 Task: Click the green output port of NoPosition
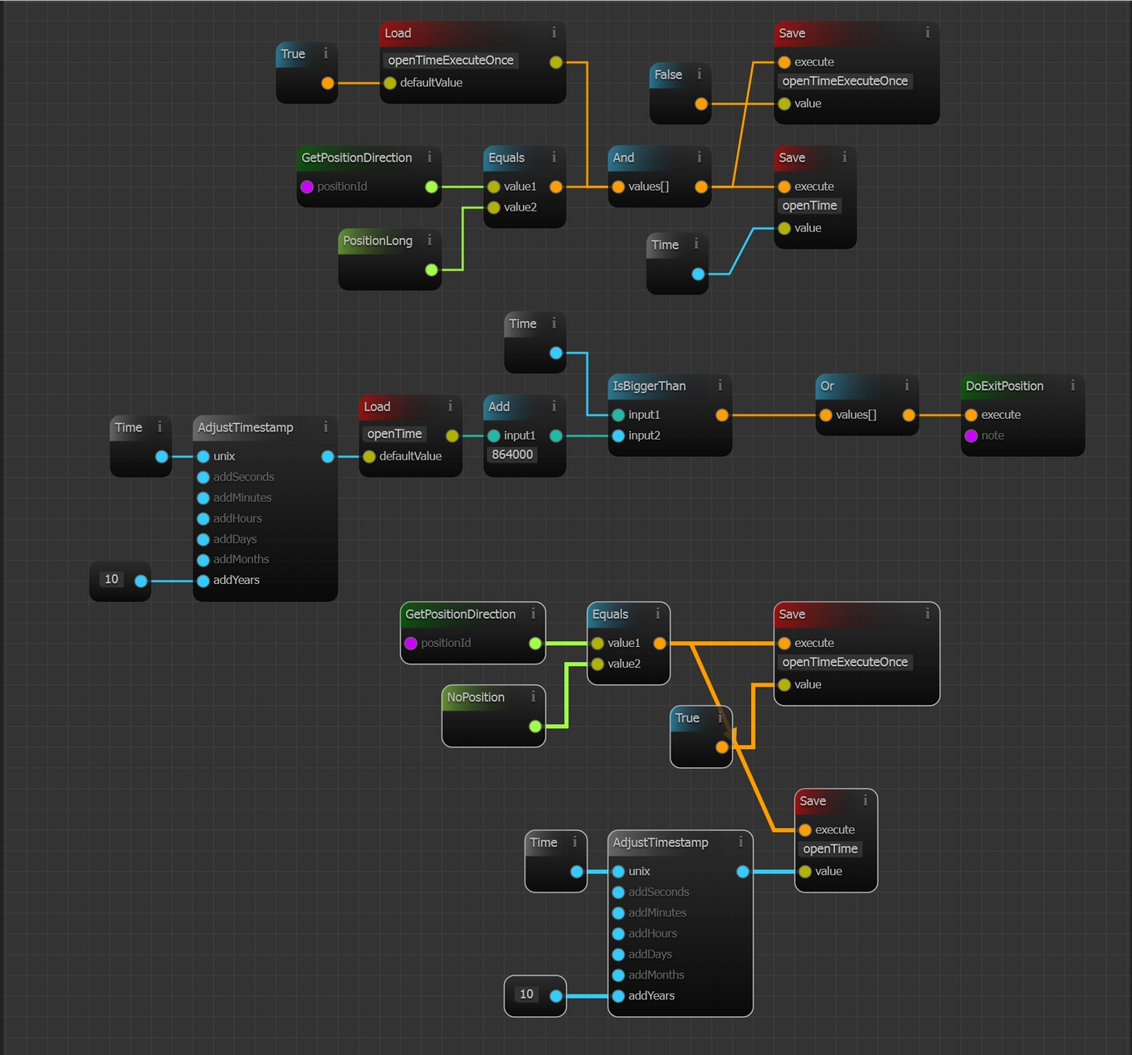point(535,727)
